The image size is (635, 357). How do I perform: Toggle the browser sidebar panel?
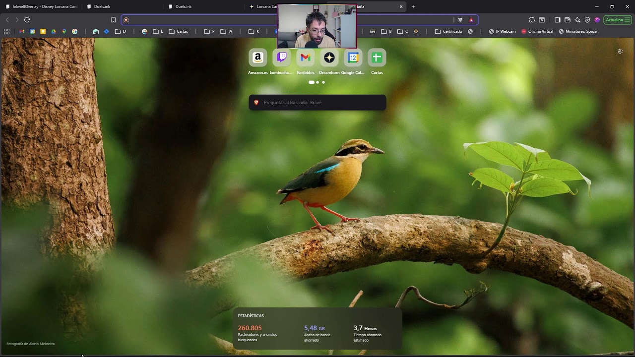tap(558, 20)
